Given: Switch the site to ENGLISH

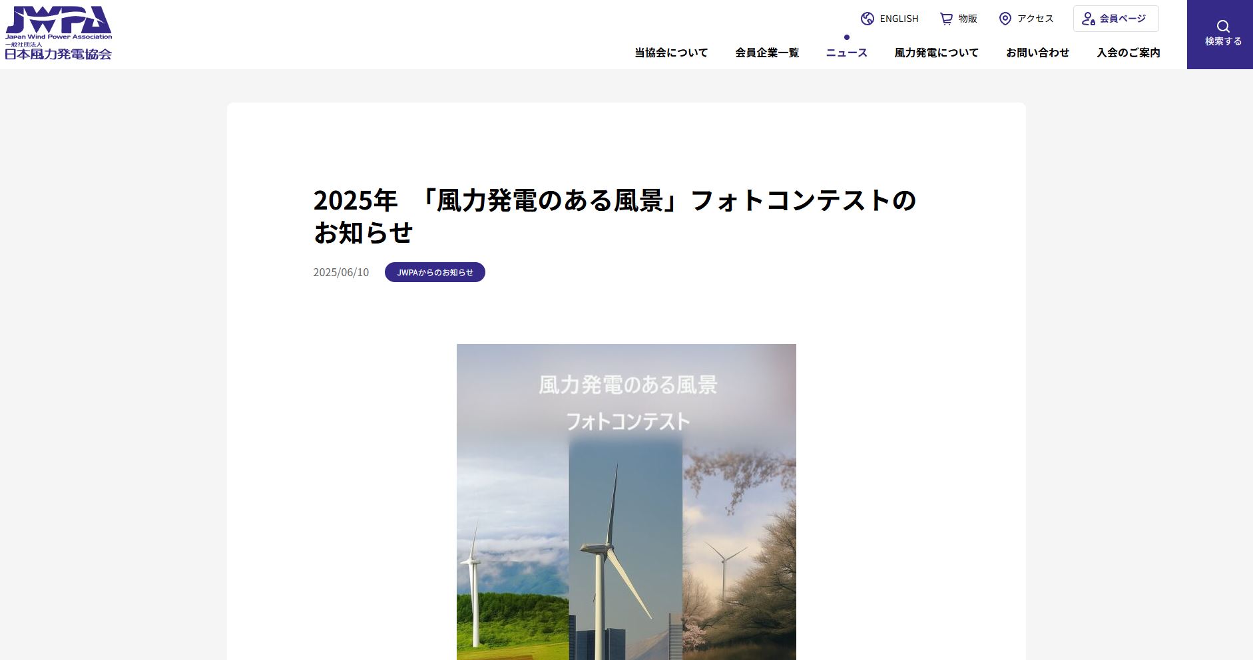Looking at the screenshot, I should tap(889, 19).
